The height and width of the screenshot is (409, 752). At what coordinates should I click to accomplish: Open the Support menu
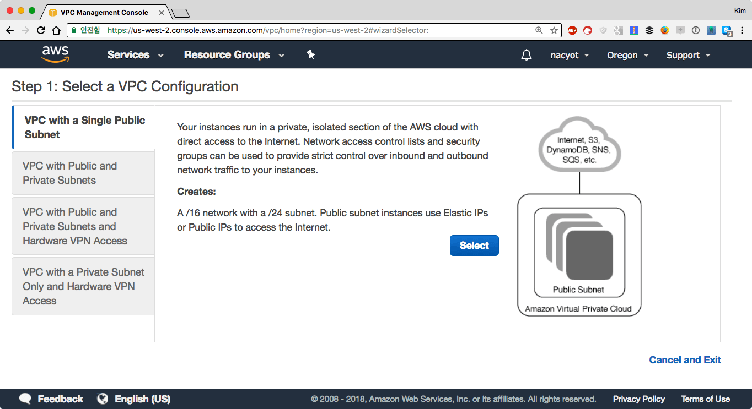point(688,55)
